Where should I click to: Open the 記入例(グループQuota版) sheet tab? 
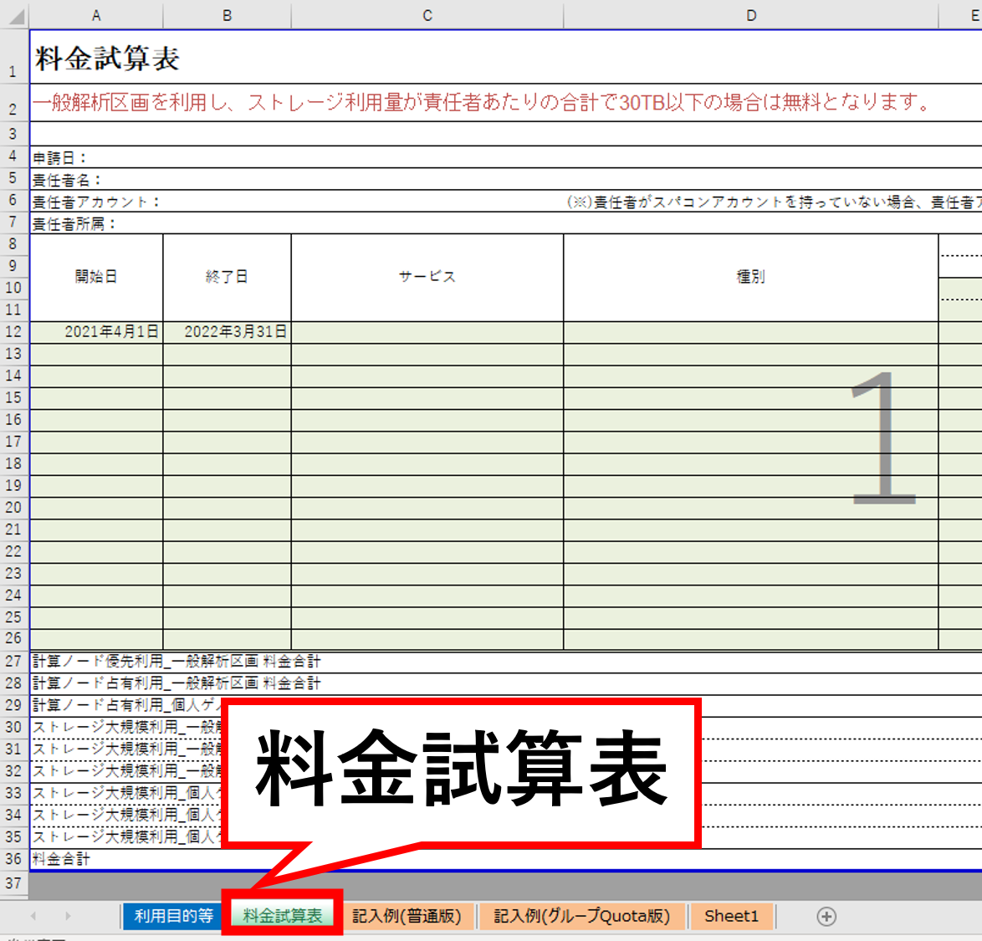pyautogui.click(x=581, y=917)
